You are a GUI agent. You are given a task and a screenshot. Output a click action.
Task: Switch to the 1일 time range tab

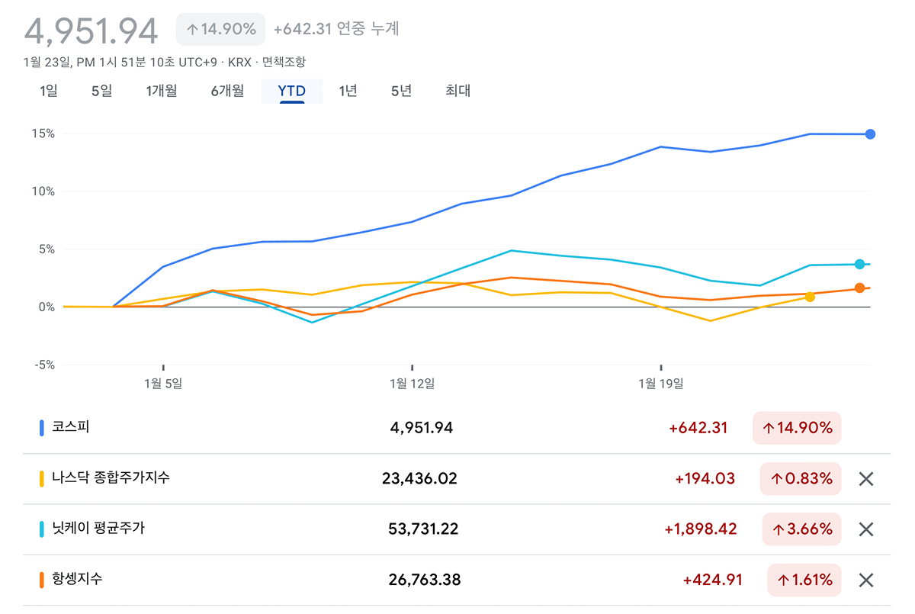(x=48, y=91)
